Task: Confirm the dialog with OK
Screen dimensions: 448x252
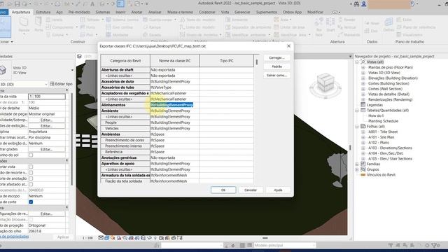Action: (x=223, y=190)
